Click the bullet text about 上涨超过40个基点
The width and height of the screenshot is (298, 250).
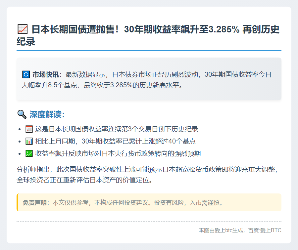tap(115, 141)
